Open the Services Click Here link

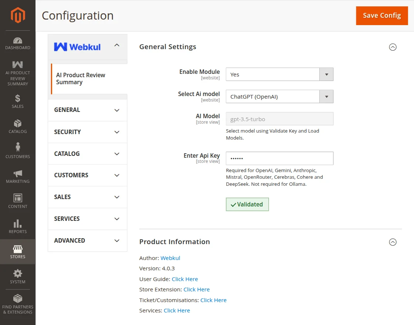177,311
